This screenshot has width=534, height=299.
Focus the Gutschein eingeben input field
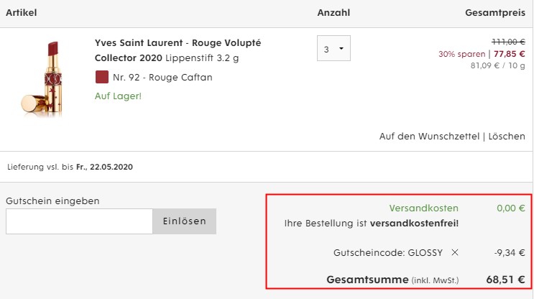click(79, 221)
